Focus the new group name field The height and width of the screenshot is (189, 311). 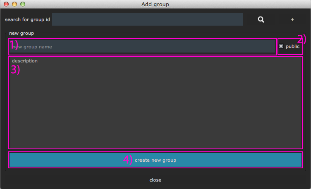point(142,47)
